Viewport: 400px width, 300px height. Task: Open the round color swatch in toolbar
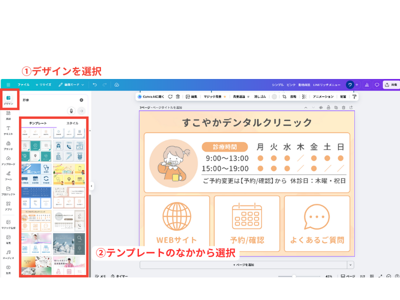tap(274, 96)
